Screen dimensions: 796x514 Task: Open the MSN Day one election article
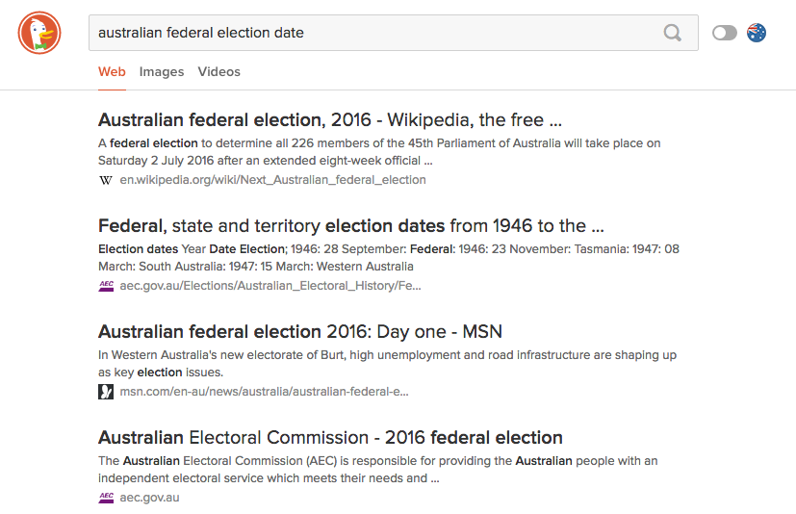tap(299, 332)
